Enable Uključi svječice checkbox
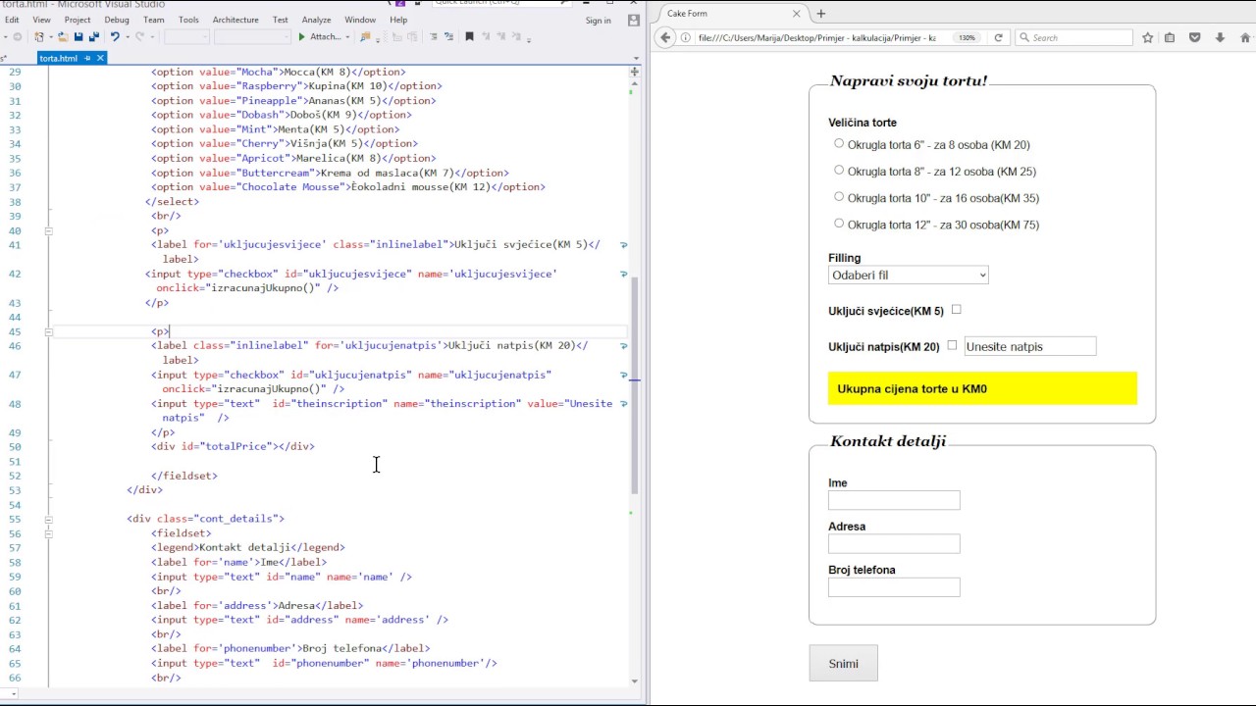 click(x=957, y=310)
